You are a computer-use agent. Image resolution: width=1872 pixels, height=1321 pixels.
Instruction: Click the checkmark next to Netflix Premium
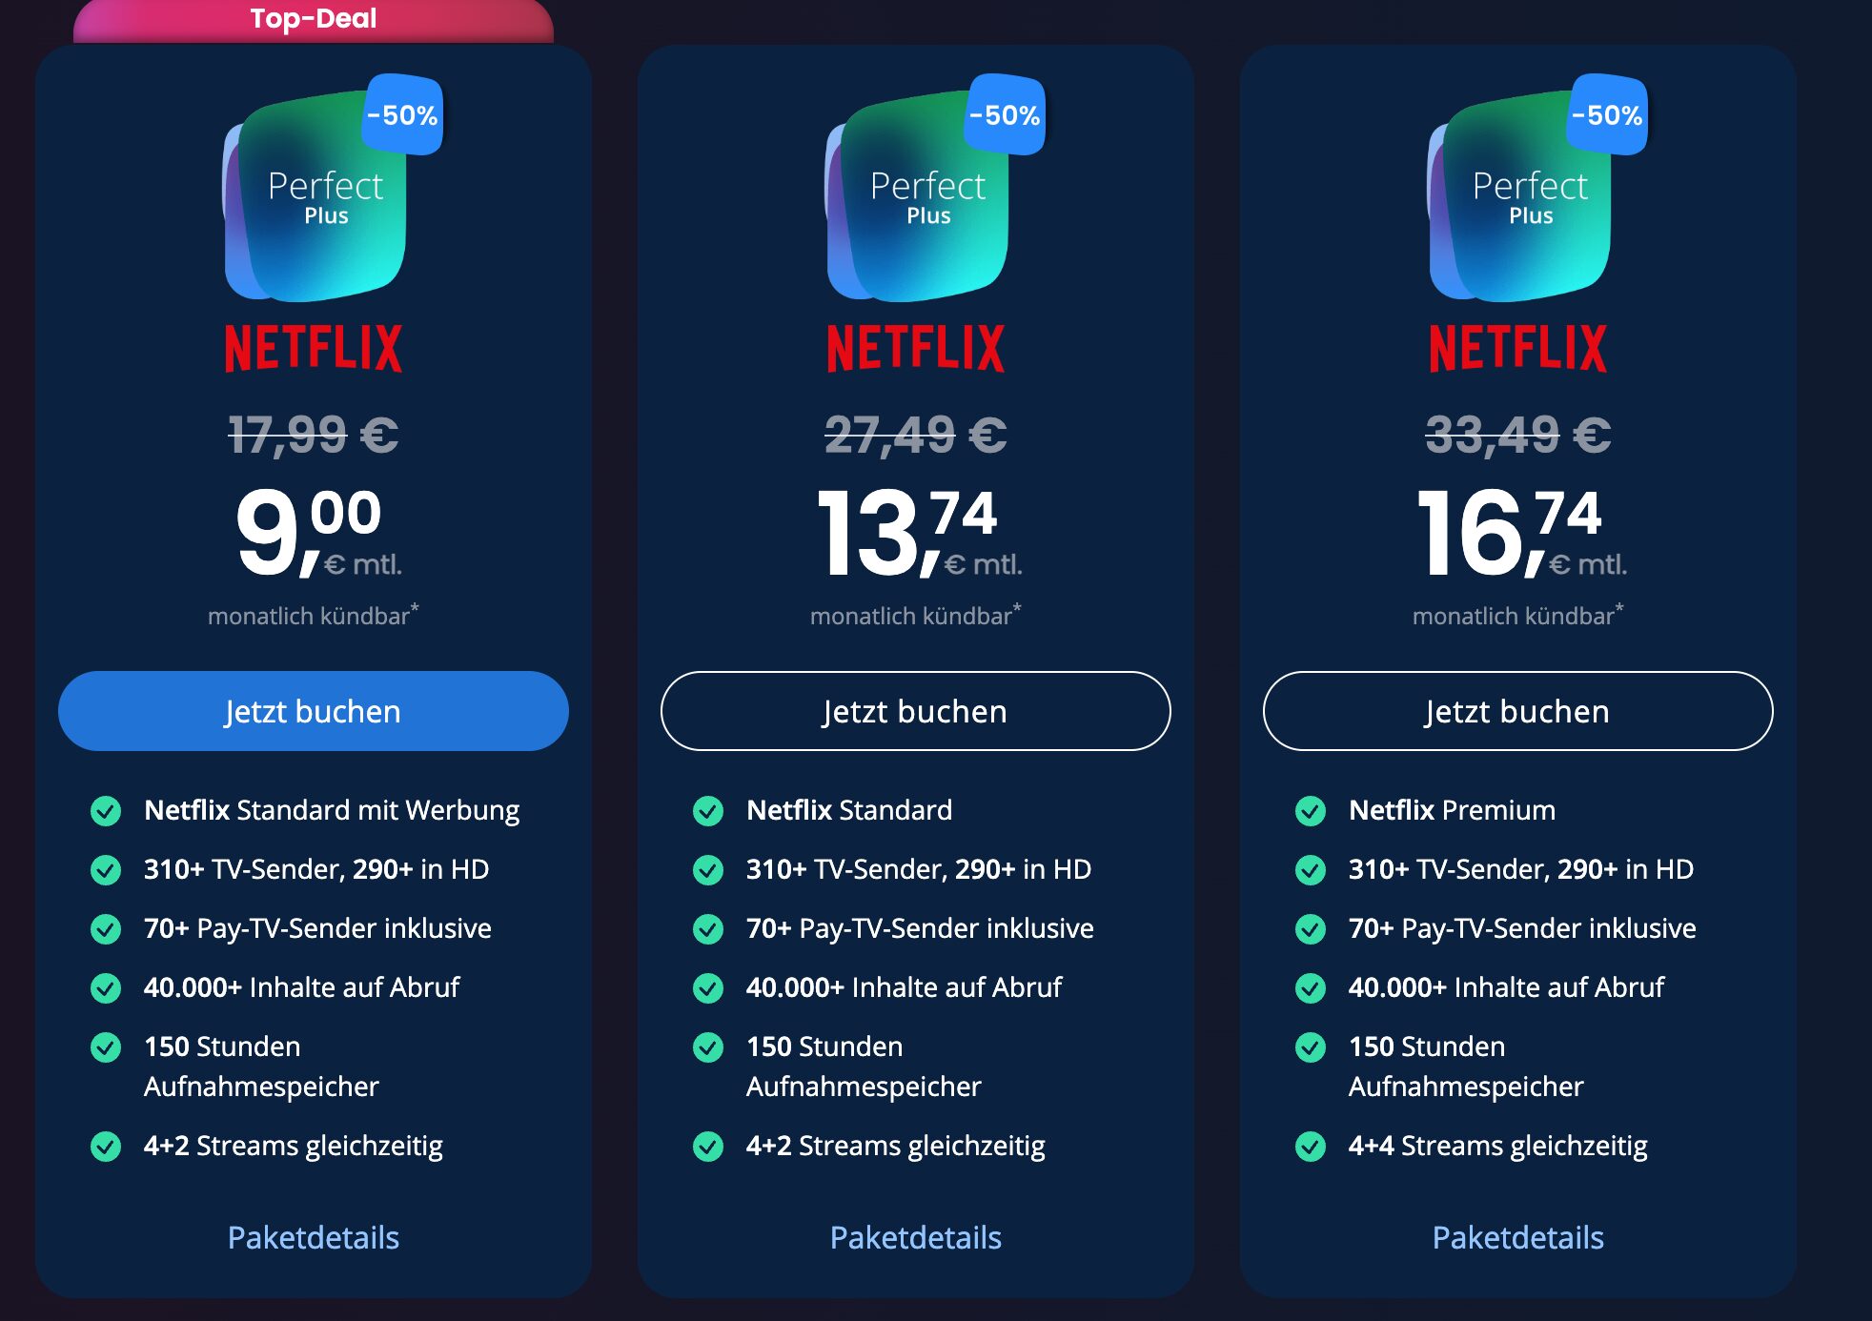point(1311,811)
